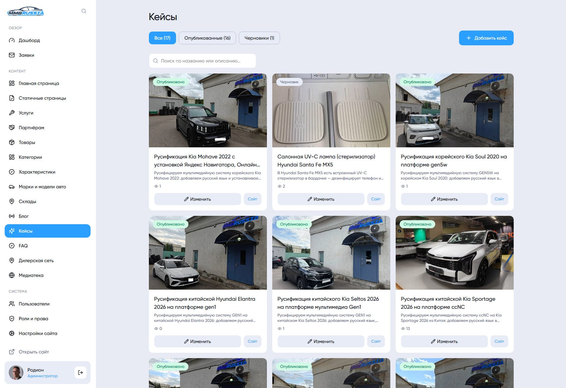Open the white Kia Soul photo
This screenshot has height=388, width=566.
(455, 110)
